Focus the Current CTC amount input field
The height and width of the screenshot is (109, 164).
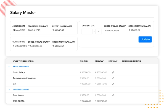pyautogui.click(x=87, y=31)
